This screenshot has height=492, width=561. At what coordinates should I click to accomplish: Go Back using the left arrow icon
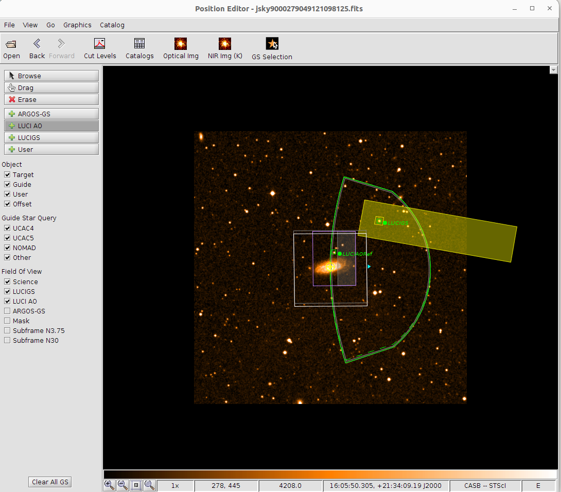(x=37, y=44)
